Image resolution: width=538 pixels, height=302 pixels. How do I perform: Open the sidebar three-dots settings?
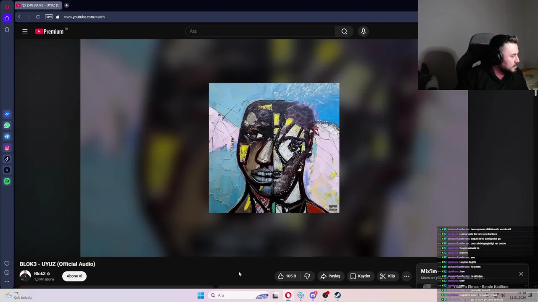click(7, 281)
